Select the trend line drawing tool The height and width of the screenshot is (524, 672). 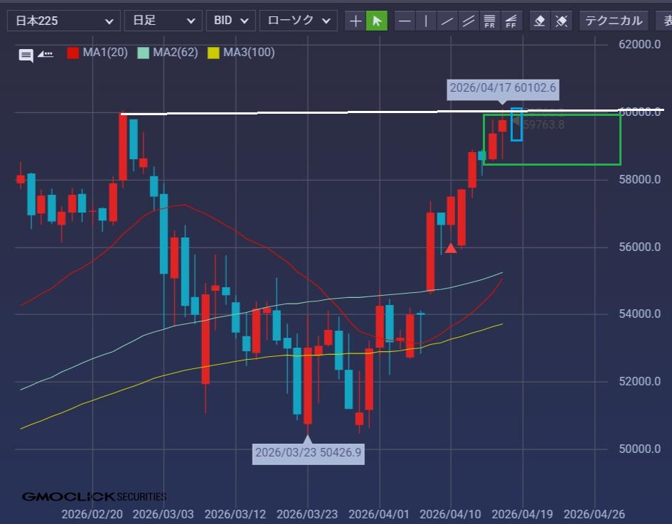click(447, 21)
